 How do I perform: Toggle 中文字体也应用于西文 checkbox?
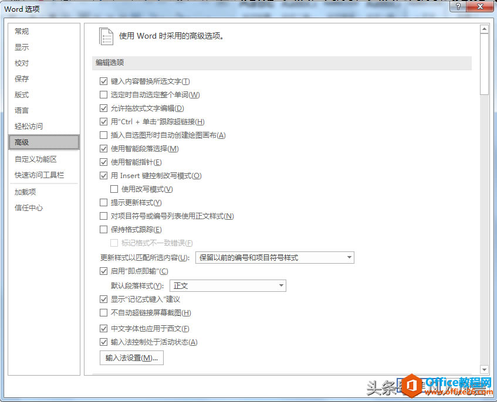103,329
